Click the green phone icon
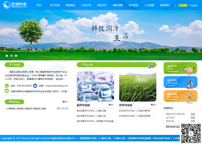Viewport: 202px width, 146px height. pyautogui.click(x=7, y=86)
